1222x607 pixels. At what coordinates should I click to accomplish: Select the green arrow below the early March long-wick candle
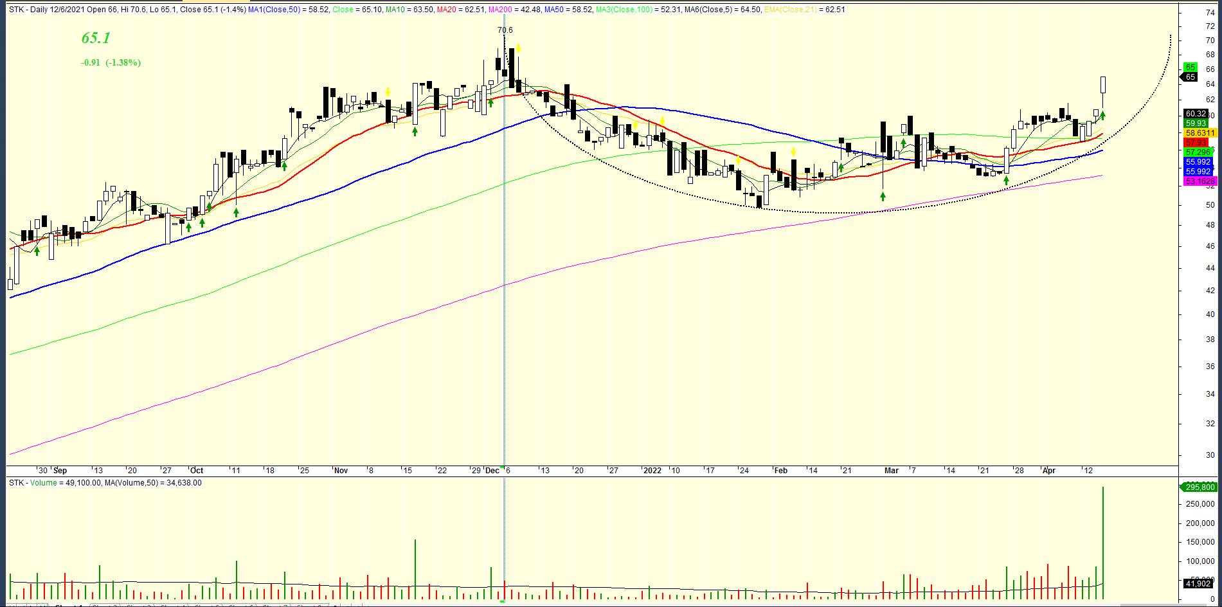click(x=883, y=196)
